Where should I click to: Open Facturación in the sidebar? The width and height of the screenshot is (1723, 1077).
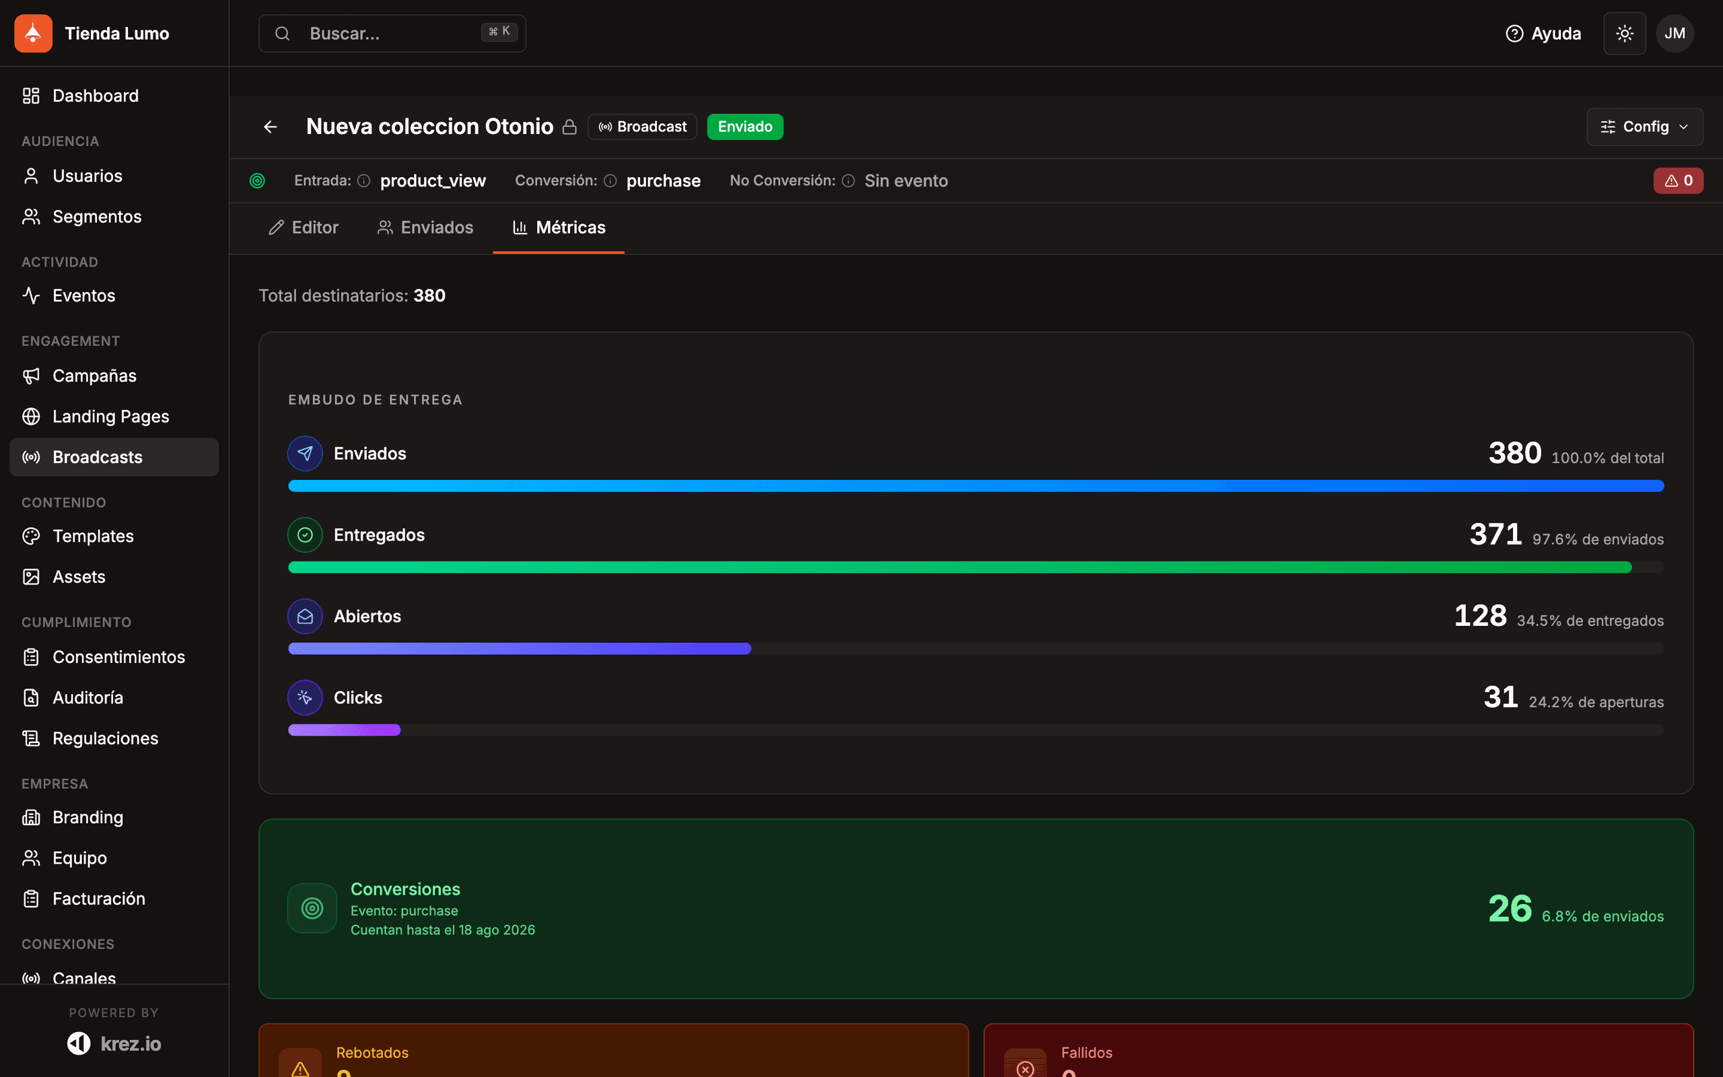[x=114, y=899]
